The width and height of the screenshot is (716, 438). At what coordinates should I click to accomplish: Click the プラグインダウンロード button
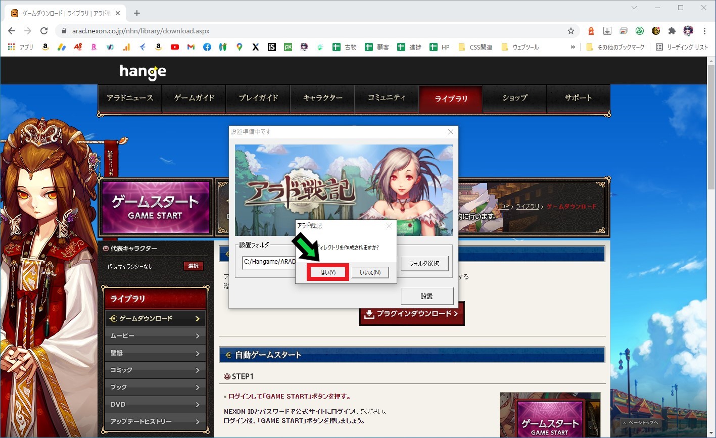pyautogui.click(x=412, y=314)
